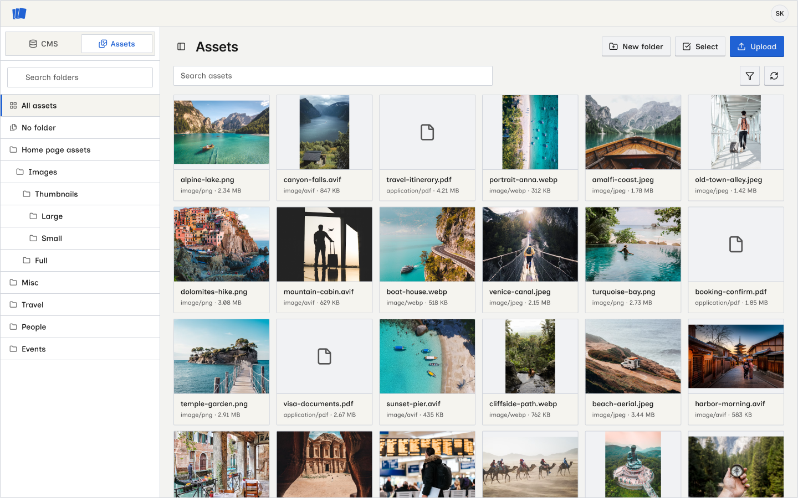Open the airport departure board image
Screen dimensions: 798x498
point(427,465)
